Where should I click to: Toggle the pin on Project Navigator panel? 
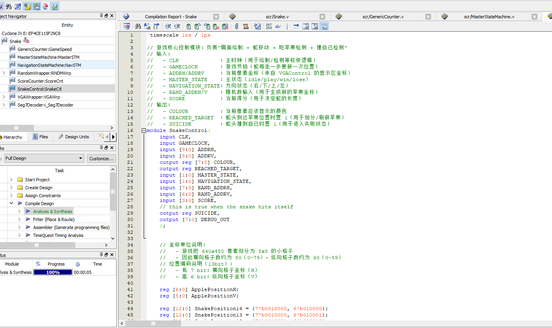101,16
